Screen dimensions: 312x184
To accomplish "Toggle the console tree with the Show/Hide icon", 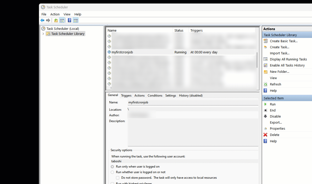I will click(x=62, y=20).
